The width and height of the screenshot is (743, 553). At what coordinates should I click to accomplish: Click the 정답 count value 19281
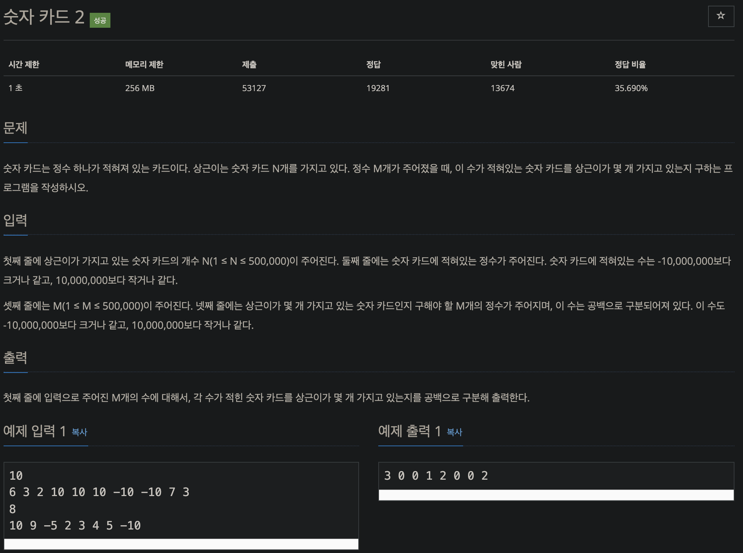pyautogui.click(x=378, y=88)
